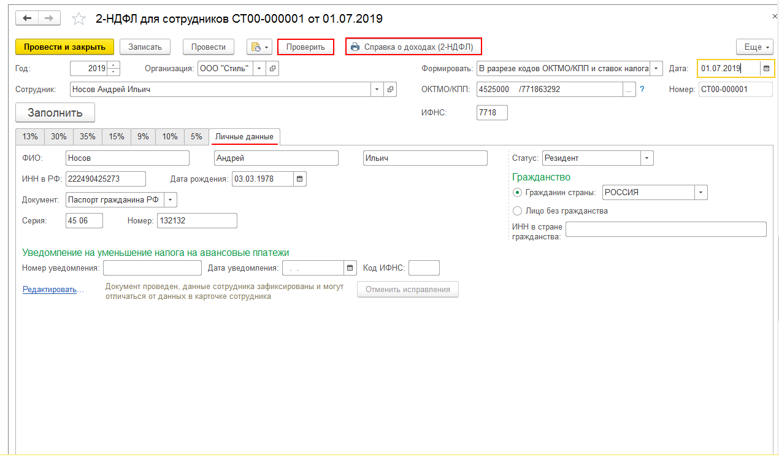Open calendar for the Дата field
Viewport: 779px width, 456px height.
point(766,69)
